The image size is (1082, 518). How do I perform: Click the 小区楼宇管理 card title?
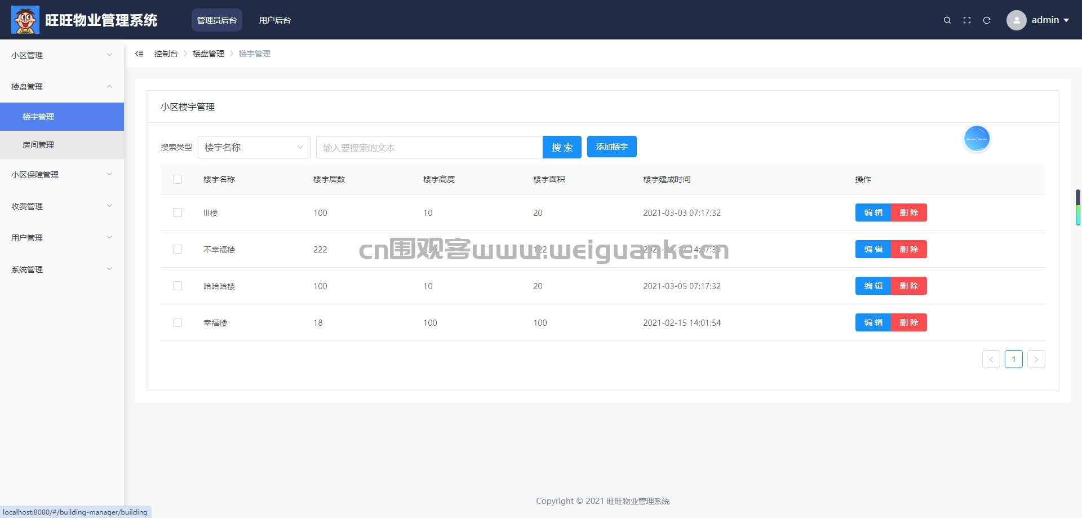188,107
